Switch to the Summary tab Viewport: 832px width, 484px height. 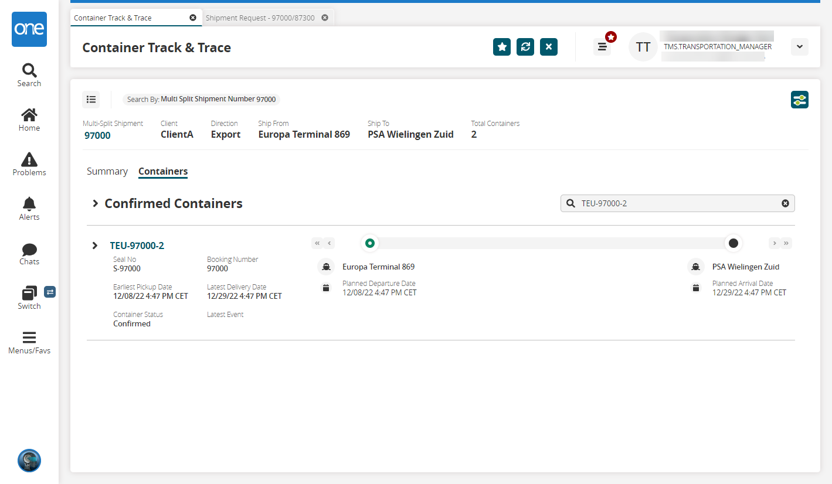point(107,171)
